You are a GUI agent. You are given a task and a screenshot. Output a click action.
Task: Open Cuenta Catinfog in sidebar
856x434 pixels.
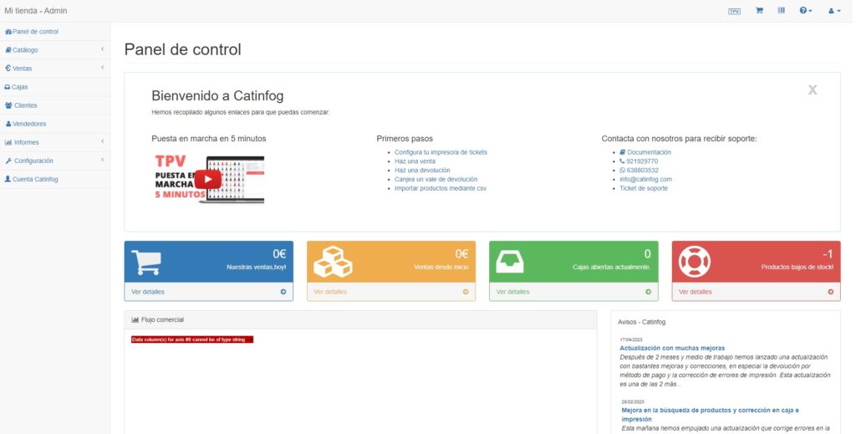click(55, 179)
